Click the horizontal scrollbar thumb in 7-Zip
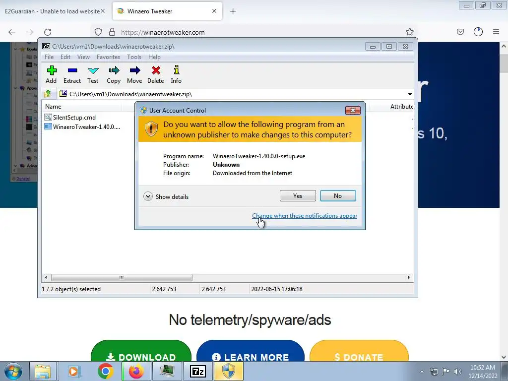Viewport: 508px width, 381px height. coord(122,278)
